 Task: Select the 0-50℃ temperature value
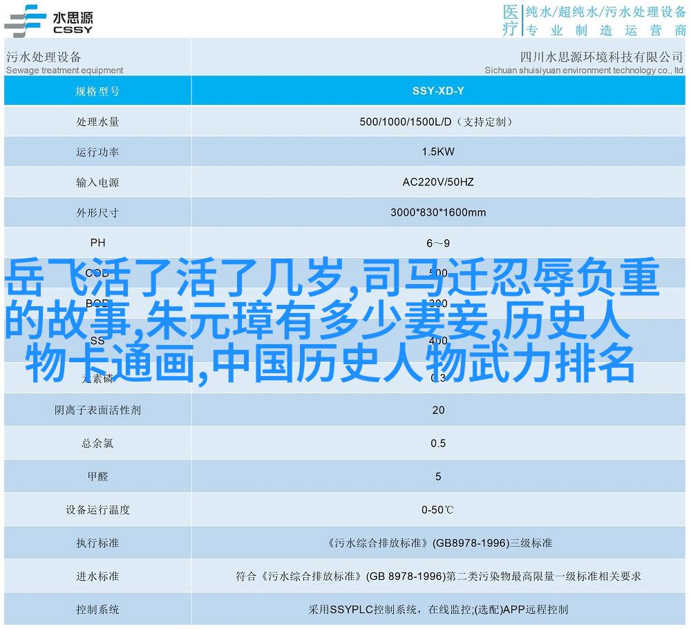pyautogui.click(x=437, y=510)
